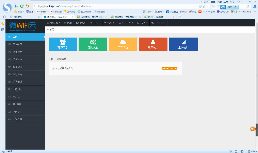The height and width of the screenshot is (153, 258).
Task: Close the 微WIFI云 tab with its X
Action: (72, 17)
